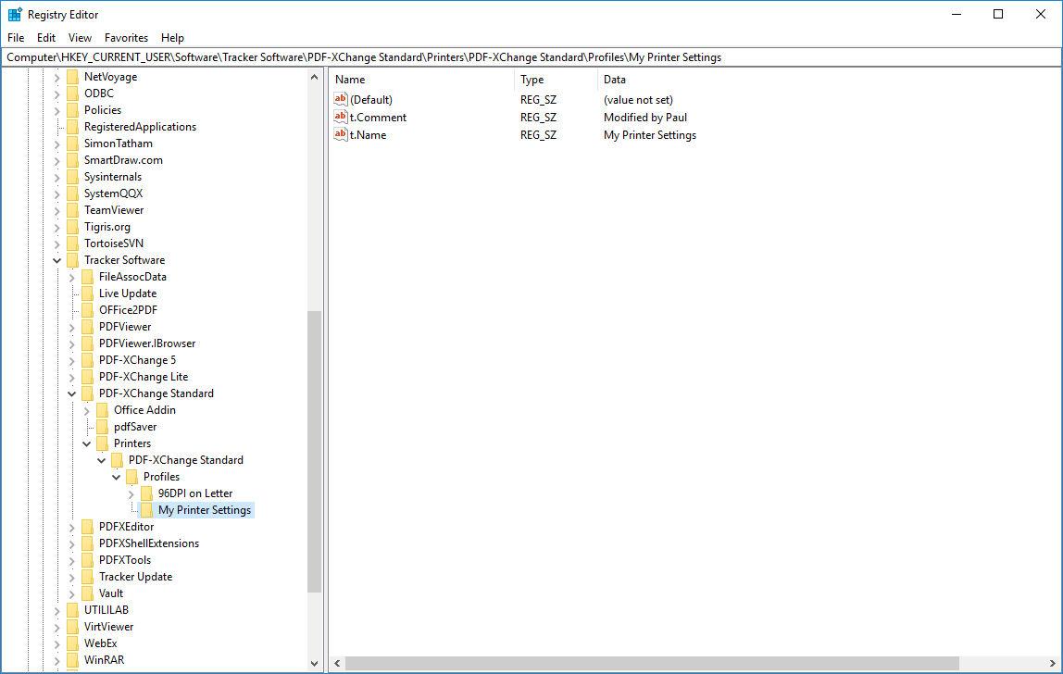1063x674 pixels.
Task: Expand the VirtViewer key
Action: [57, 627]
